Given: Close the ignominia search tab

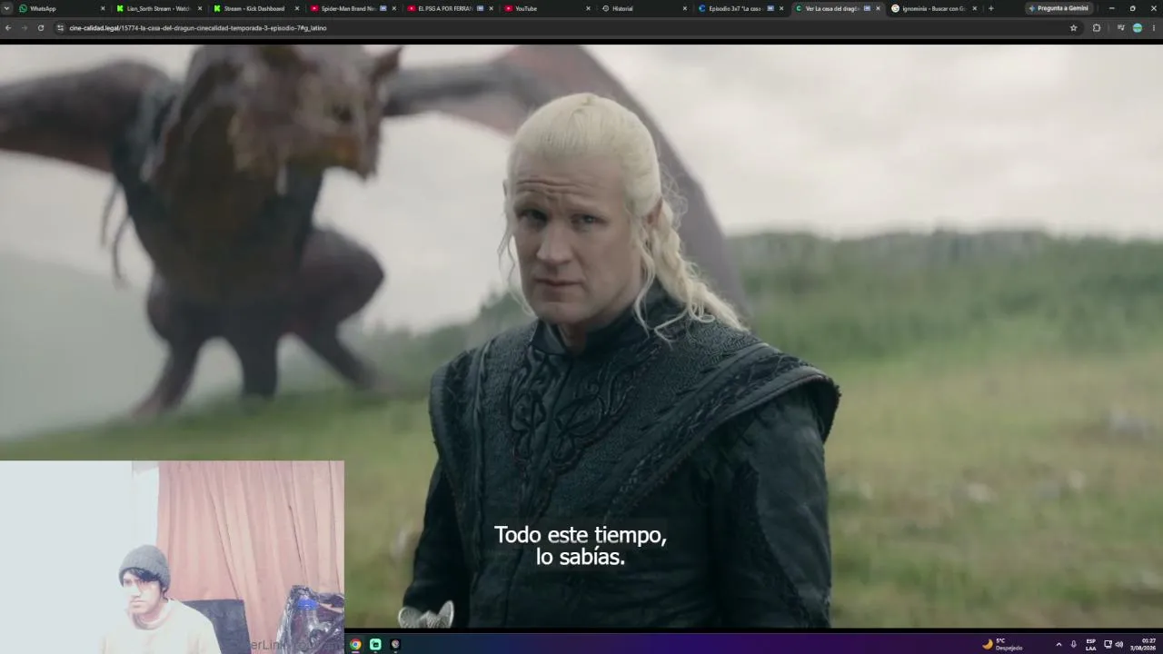Looking at the screenshot, I should (975, 8).
